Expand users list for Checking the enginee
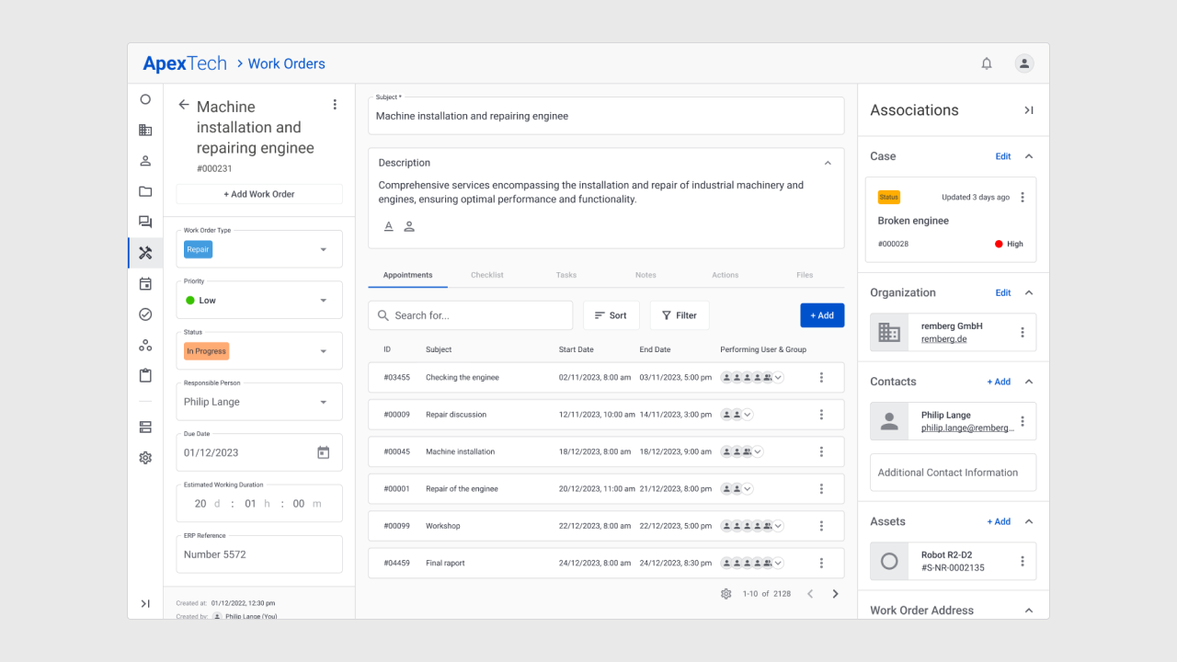 (x=778, y=377)
